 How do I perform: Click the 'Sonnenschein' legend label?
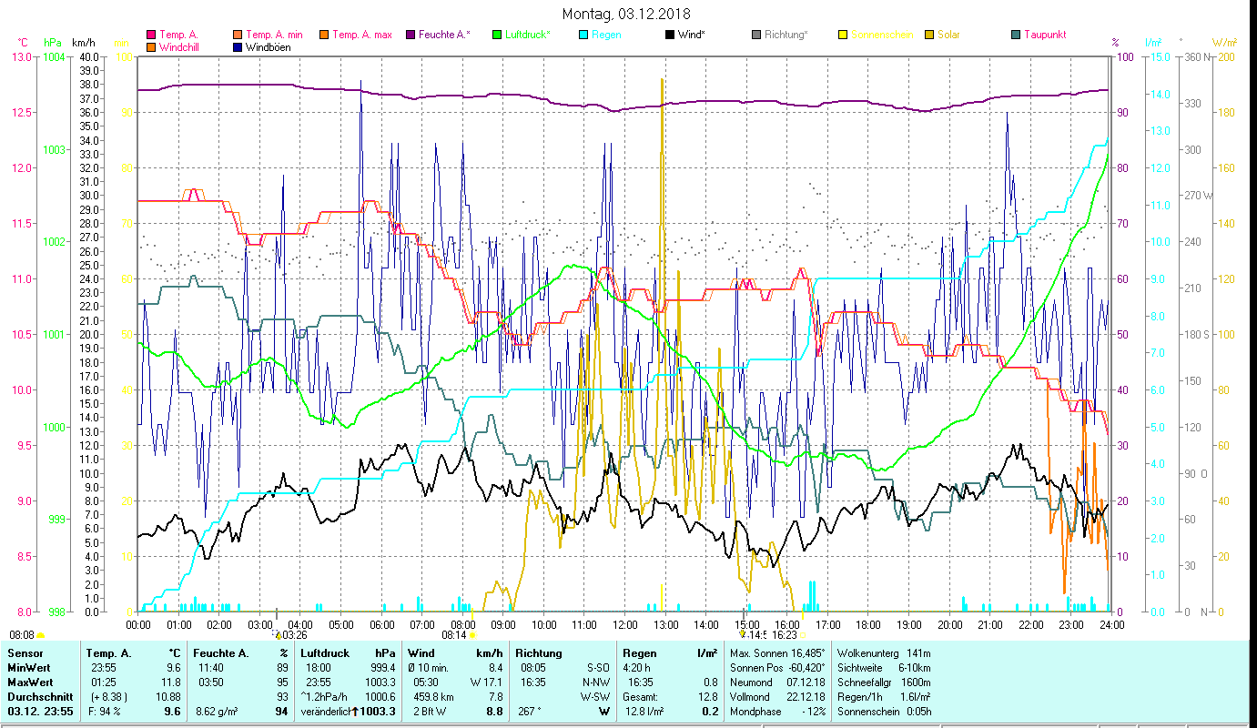[880, 35]
